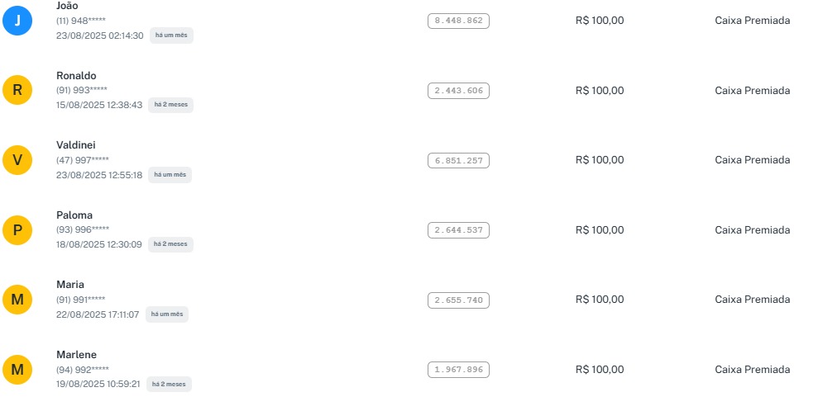Image resolution: width=818 pixels, height=411 pixels.
Task: Click Maria's yellow M avatar
Action: tap(17, 300)
